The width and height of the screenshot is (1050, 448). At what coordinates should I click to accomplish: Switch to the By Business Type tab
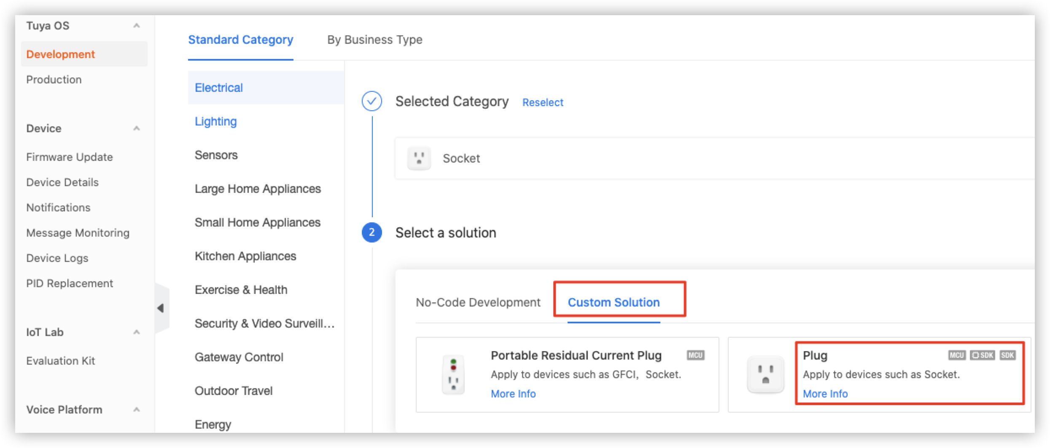tap(374, 40)
